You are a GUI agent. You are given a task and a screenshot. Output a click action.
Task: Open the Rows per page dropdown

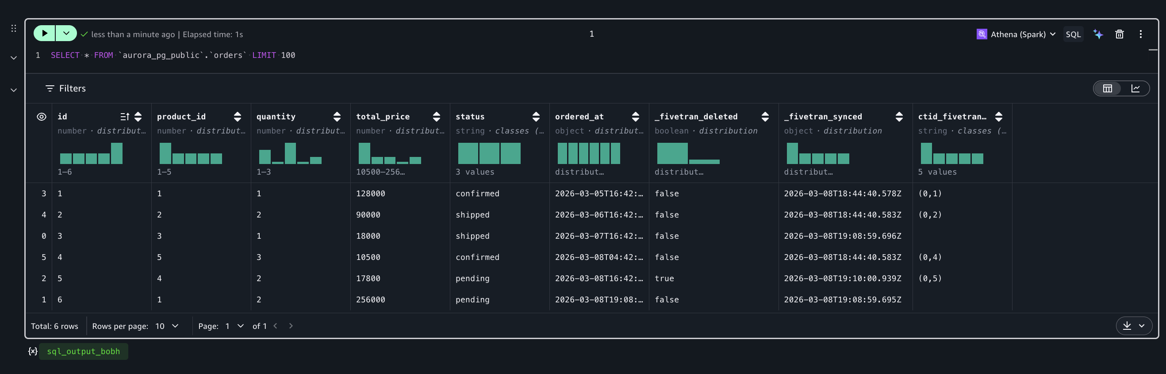click(167, 326)
